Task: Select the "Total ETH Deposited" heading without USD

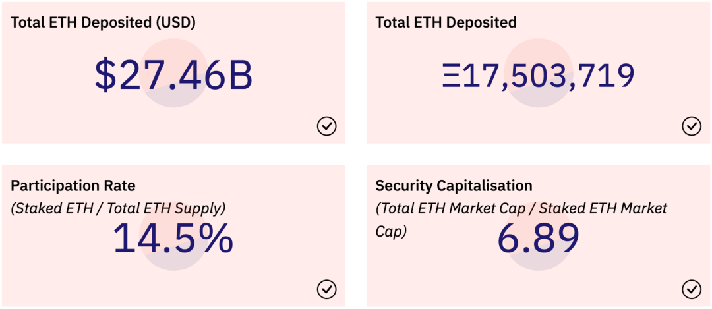Action: tap(446, 22)
